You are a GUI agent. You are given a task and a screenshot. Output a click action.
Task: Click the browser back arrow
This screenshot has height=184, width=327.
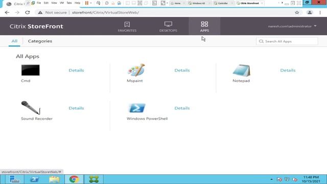point(7,12)
